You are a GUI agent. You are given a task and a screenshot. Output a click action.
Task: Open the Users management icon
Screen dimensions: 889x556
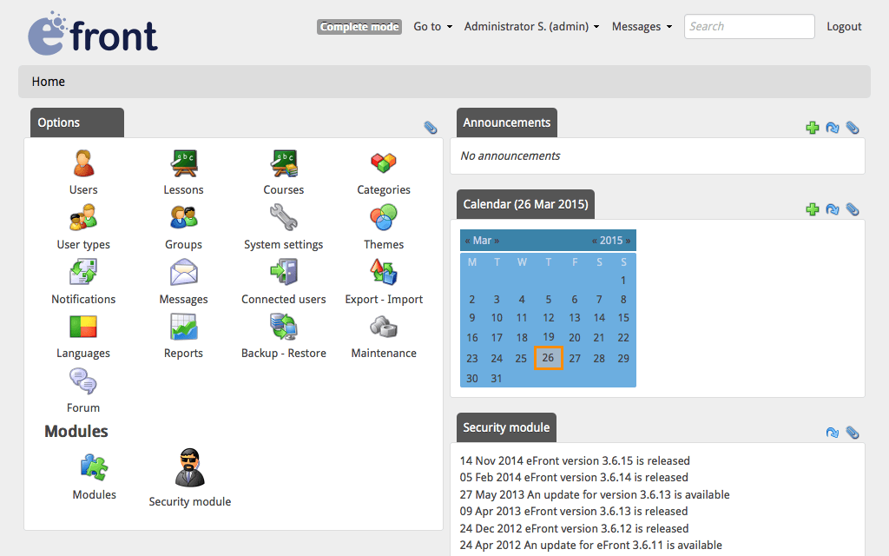(82, 165)
